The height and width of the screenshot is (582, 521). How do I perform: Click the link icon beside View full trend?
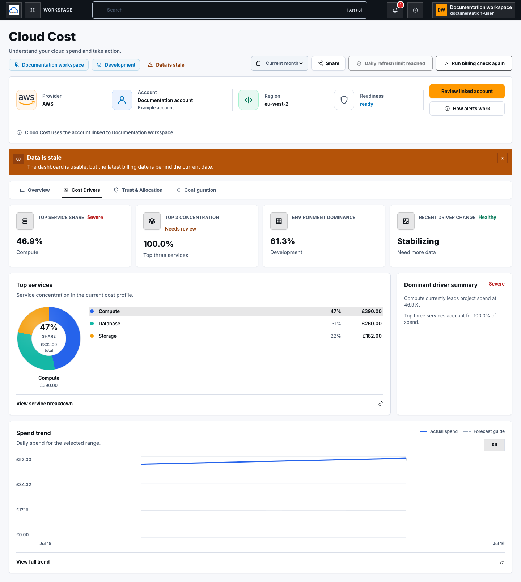[502, 562]
